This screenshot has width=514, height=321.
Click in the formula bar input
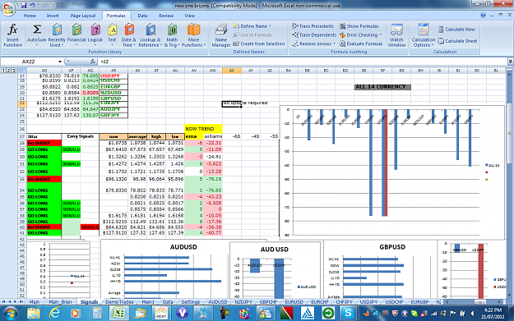pyautogui.click(x=302, y=62)
